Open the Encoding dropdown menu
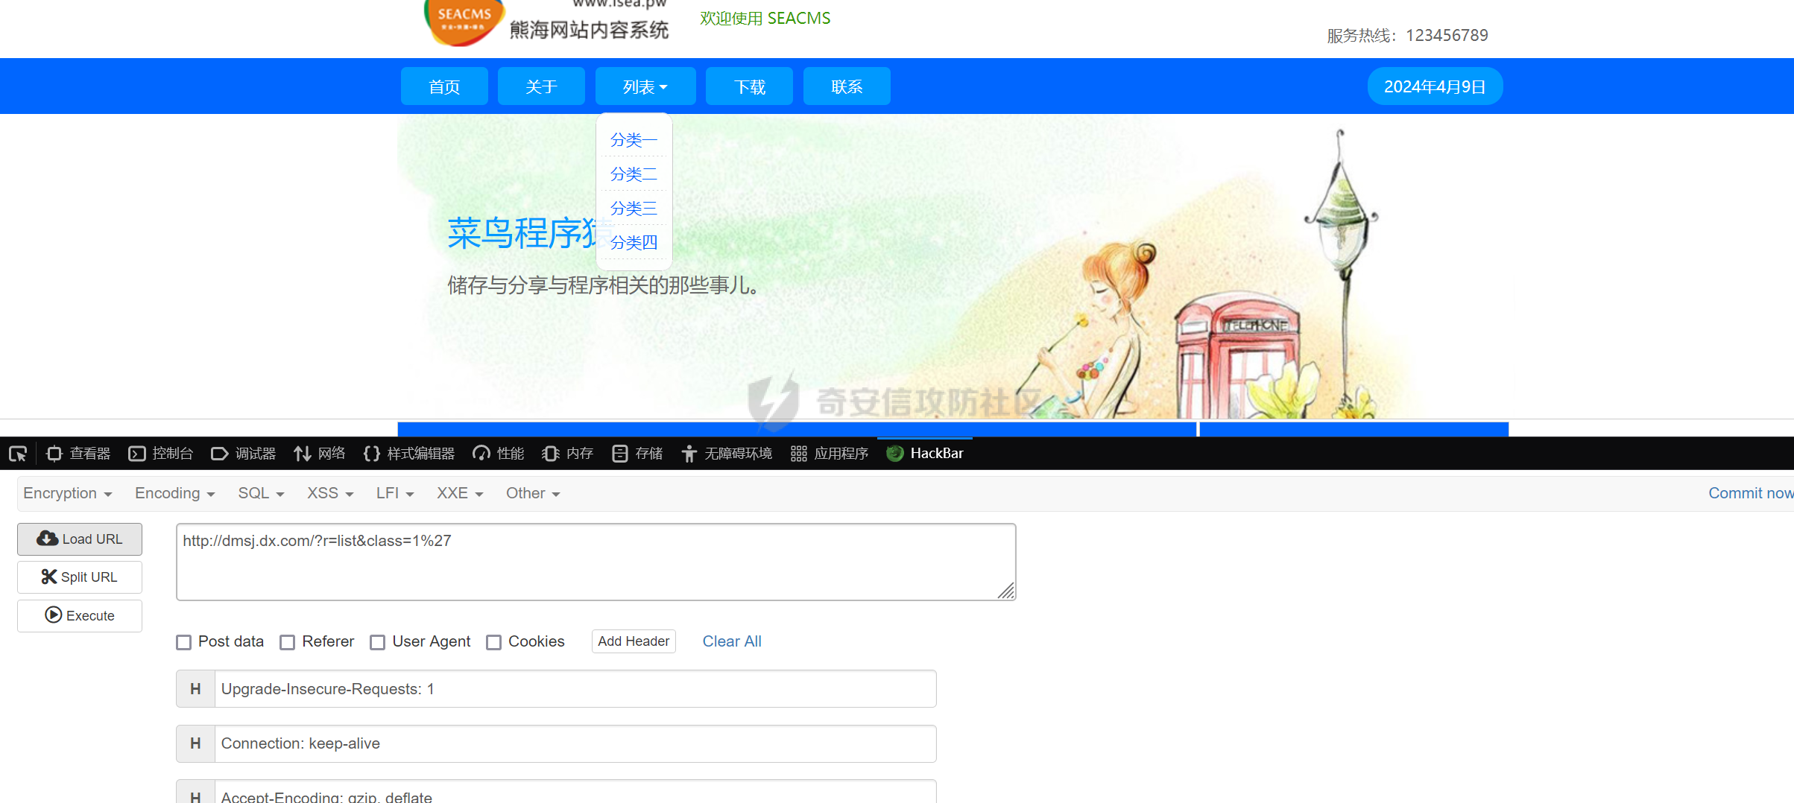Image resolution: width=1794 pixels, height=803 pixels. coord(174,493)
